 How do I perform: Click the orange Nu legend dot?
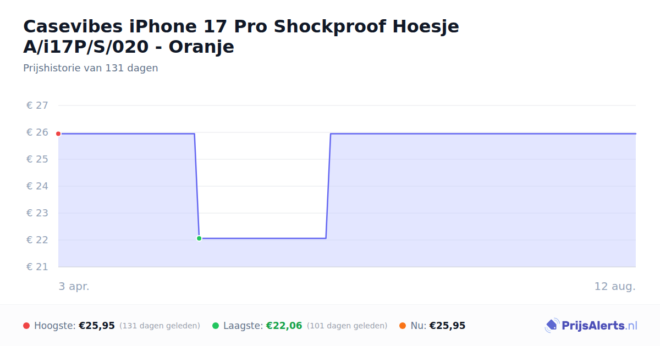(403, 326)
